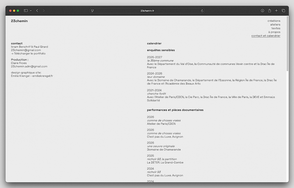Visit the emiliekrengel.fr designer link
The height and width of the screenshot is (188, 294).
point(43,76)
